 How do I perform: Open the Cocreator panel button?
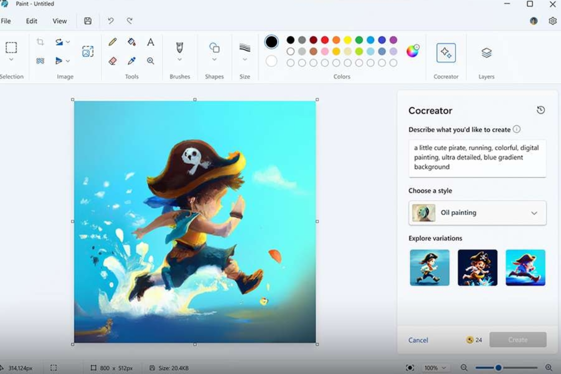pos(446,53)
